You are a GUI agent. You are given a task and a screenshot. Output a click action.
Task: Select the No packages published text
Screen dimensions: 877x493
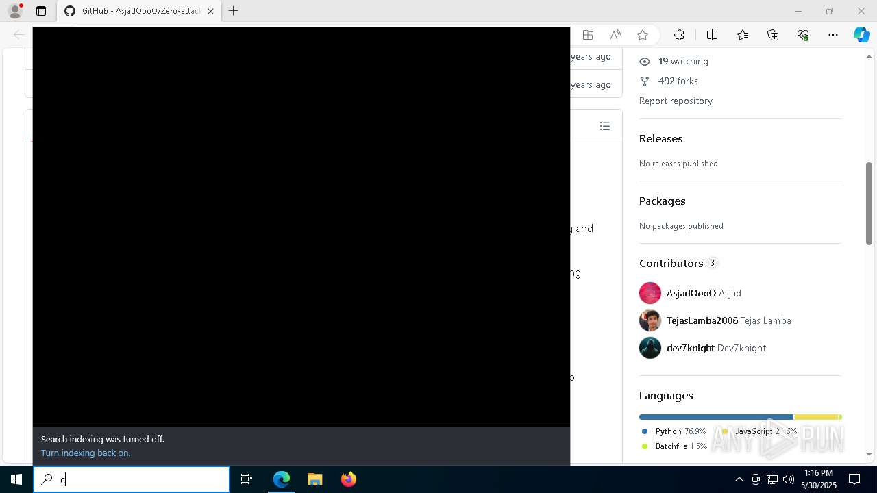pyautogui.click(x=681, y=226)
